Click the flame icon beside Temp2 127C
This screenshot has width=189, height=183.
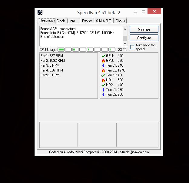click(103, 70)
